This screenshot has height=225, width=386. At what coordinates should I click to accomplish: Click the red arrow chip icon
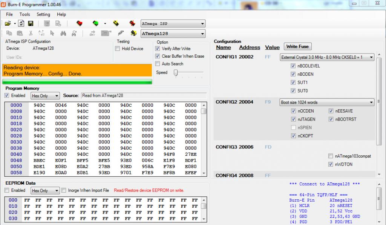[x=80, y=24]
